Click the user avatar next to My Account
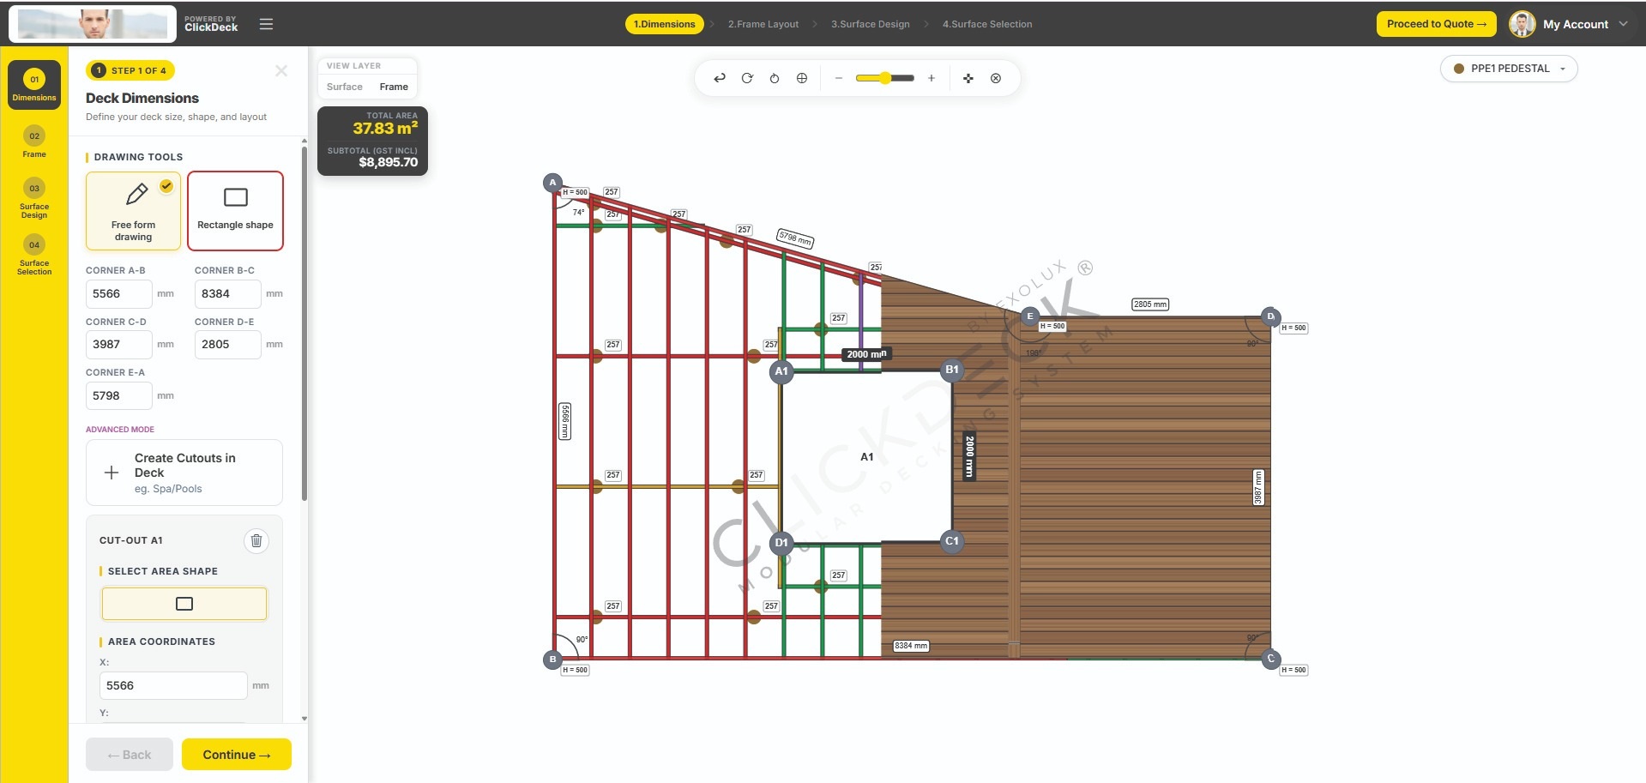This screenshot has width=1646, height=783. [x=1522, y=24]
